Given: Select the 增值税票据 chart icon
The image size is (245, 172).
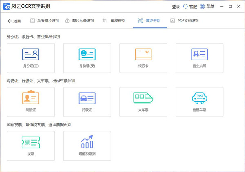Looking at the screenshot, I should pos(87,141).
